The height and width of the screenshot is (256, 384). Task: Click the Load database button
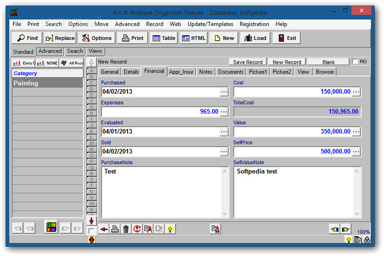point(255,38)
